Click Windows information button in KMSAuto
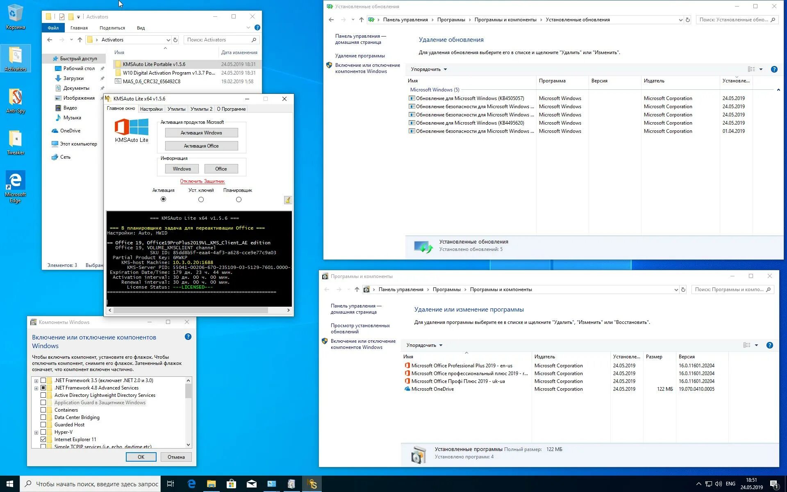Image resolution: width=787 pixels, height=492 pixels. [182, 169]
